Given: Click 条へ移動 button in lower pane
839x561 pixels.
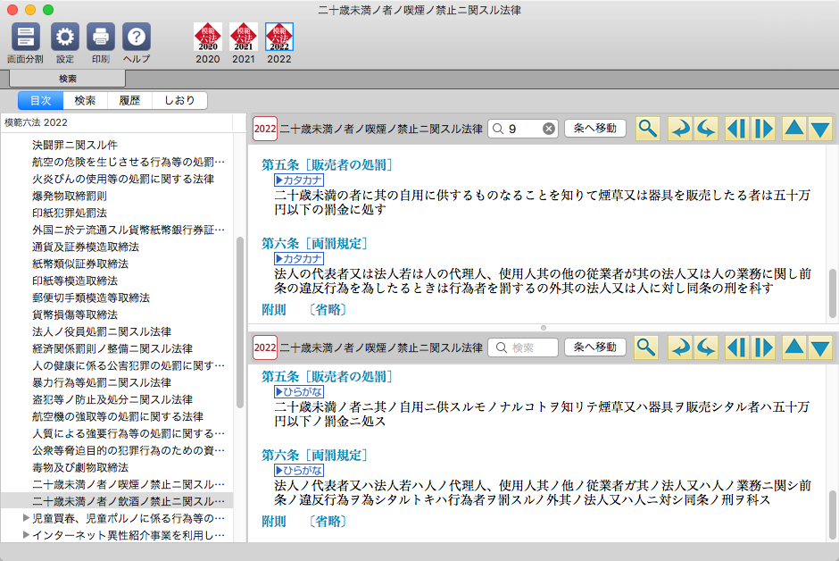Looking at the screenshot, I should click(595, 347).
